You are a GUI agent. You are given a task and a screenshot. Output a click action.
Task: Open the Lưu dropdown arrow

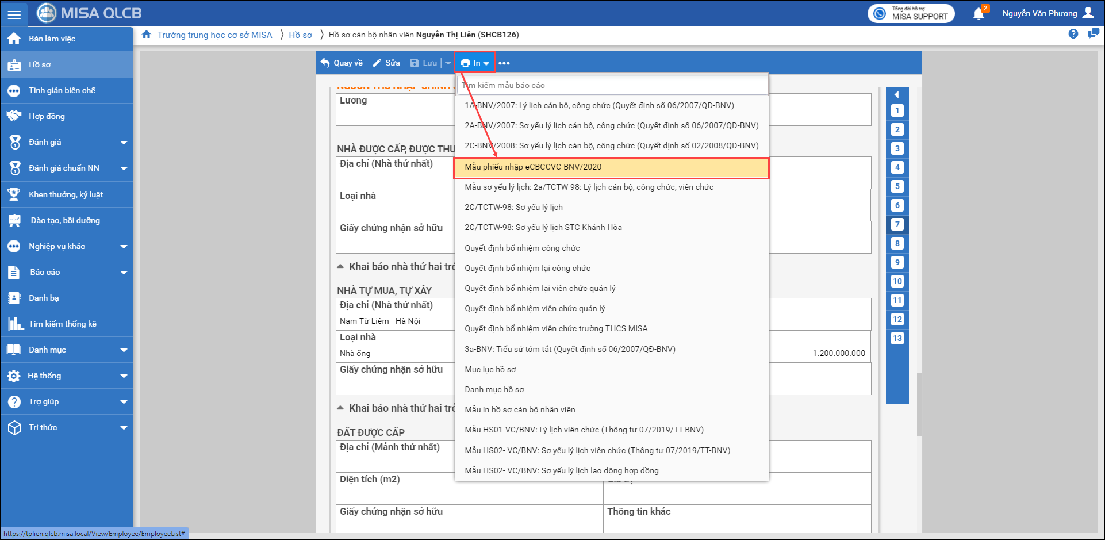(448, 63)
